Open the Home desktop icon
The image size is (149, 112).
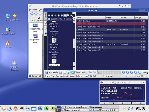point(8,44)
